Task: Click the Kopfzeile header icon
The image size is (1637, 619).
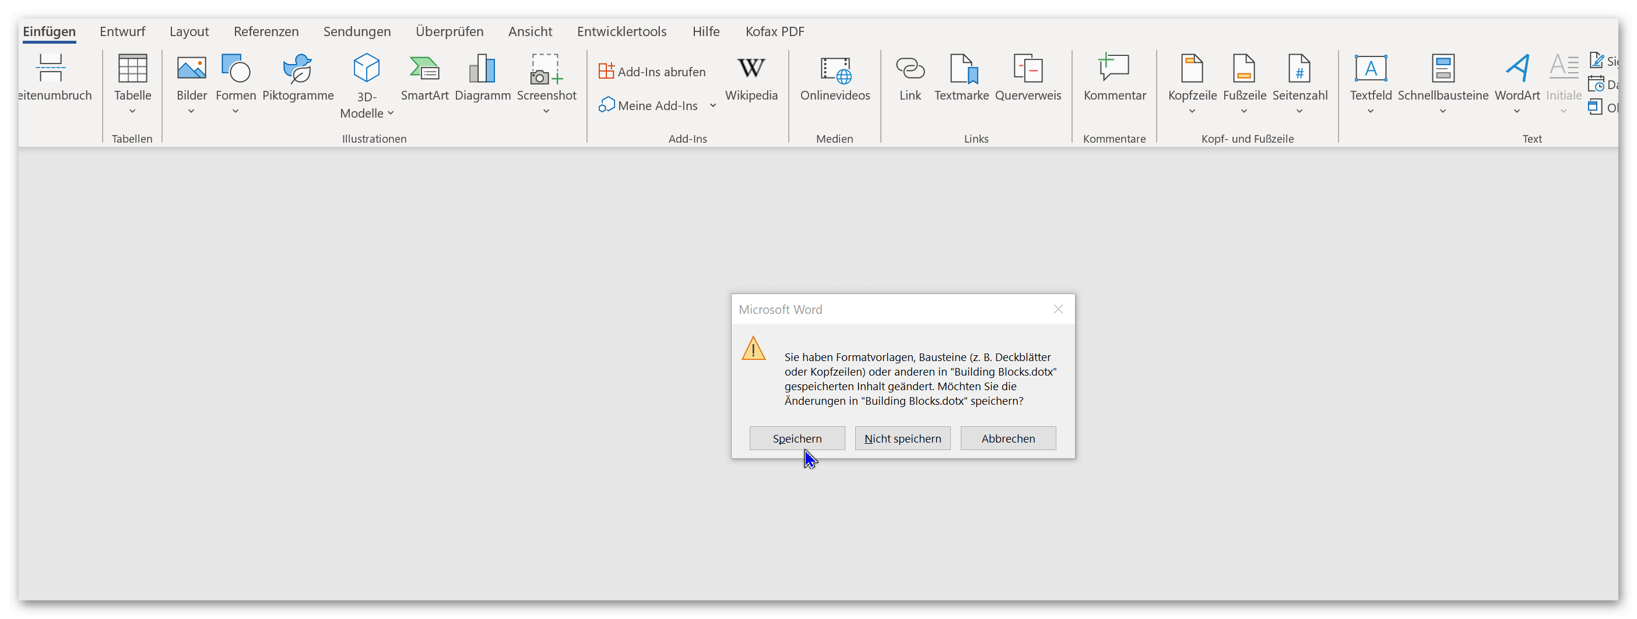Action: [1192, 68]
